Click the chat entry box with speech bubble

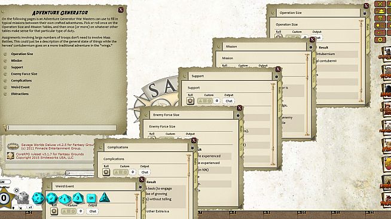pyautogui.click(x=80, y=173)
